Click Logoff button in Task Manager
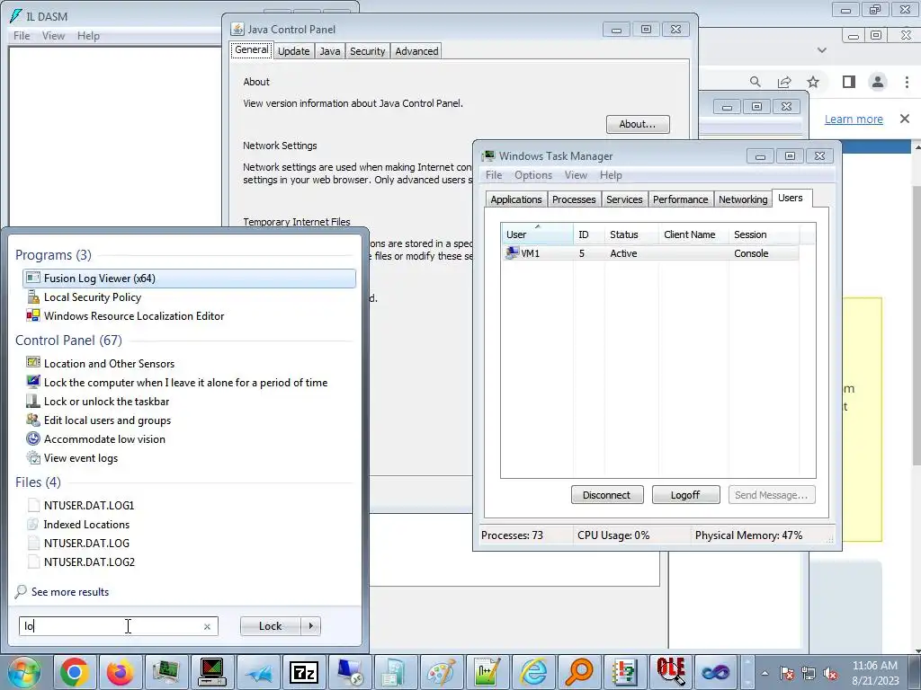921x690 pixels. pos(685,495)
